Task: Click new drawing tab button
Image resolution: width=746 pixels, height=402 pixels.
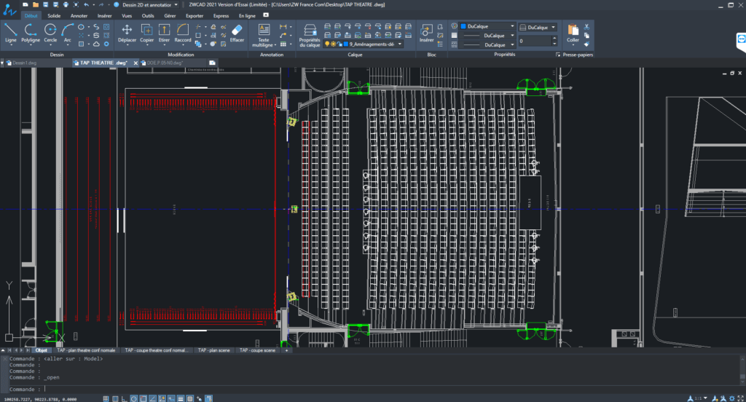Action: [212, 63]
